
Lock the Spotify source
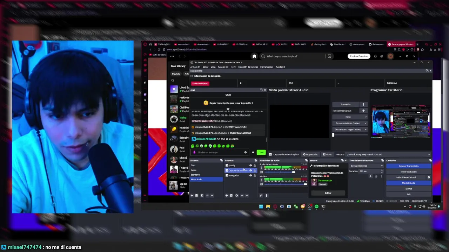click(255, 166)
